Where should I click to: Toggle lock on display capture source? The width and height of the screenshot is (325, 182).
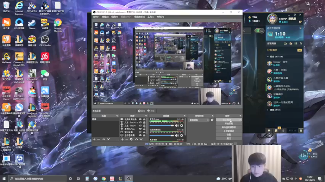pyautogui.click(x=144, y=135)
